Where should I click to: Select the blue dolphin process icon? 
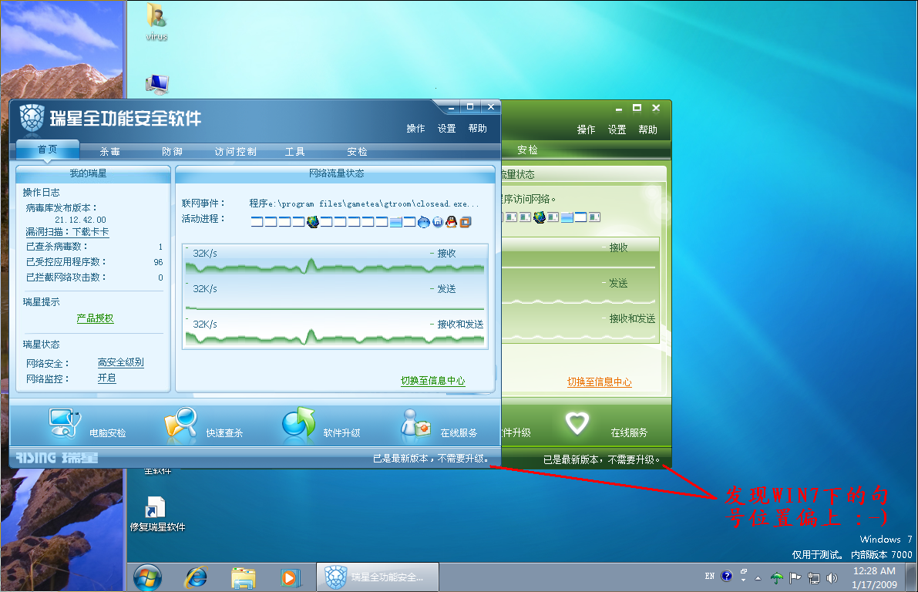[424, 222]
